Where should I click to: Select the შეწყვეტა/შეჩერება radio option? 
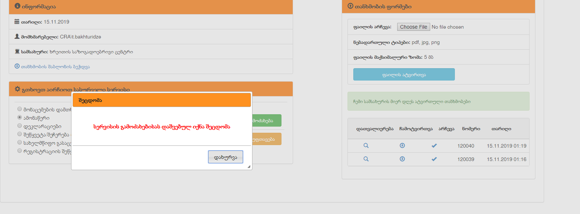tap(20, 134)
